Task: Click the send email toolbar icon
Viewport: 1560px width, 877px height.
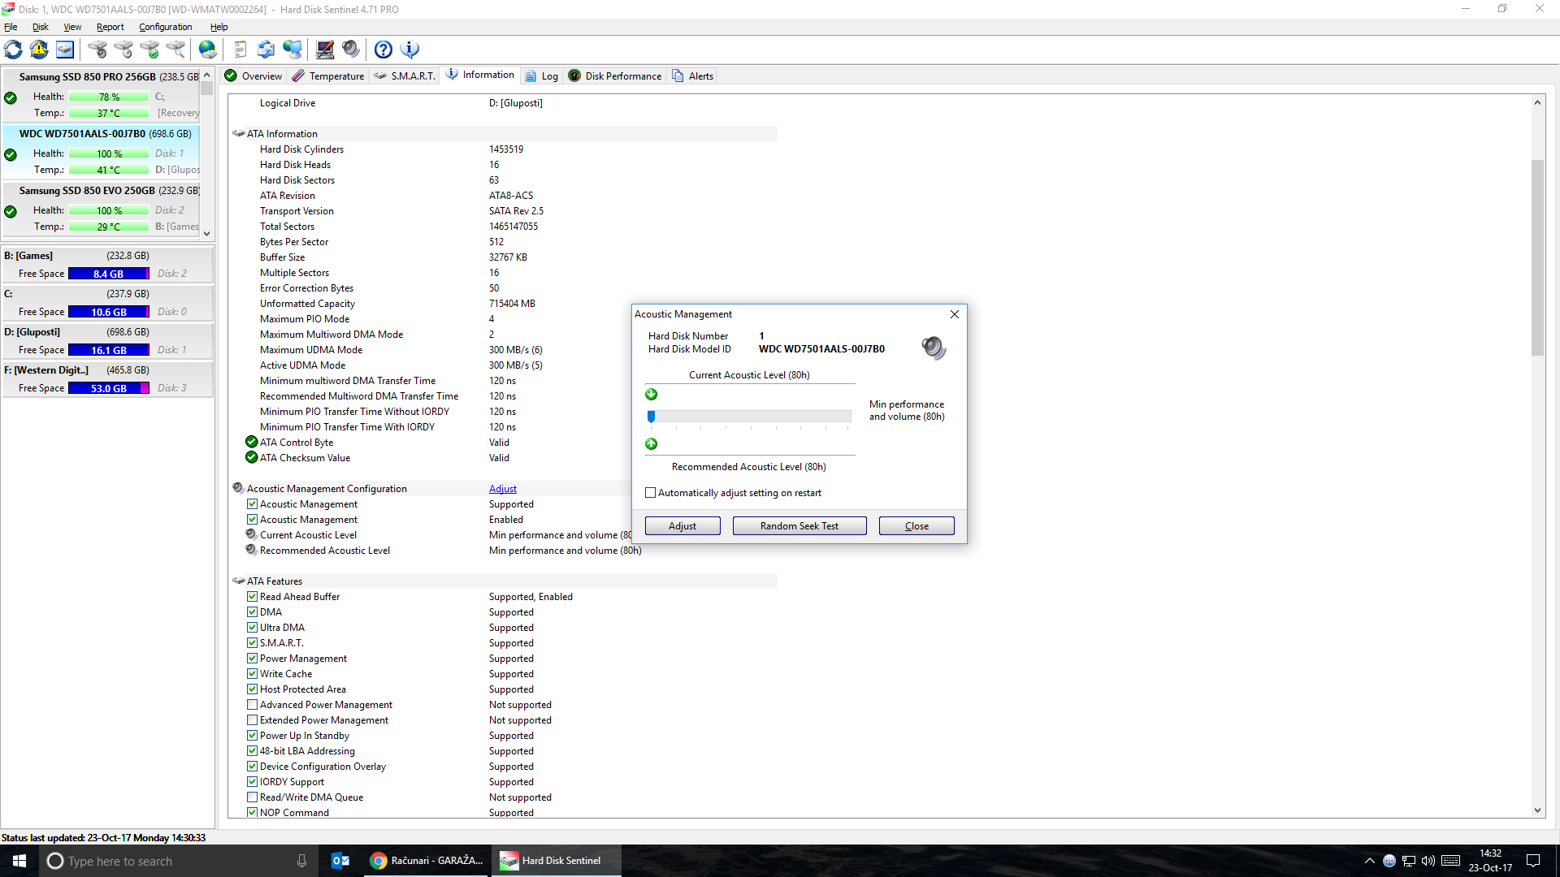Action: tap(266, 50)
